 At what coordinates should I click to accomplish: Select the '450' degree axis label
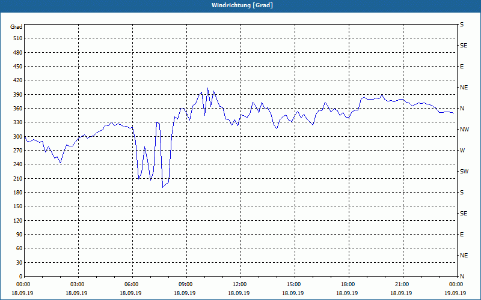pos(18,67)
